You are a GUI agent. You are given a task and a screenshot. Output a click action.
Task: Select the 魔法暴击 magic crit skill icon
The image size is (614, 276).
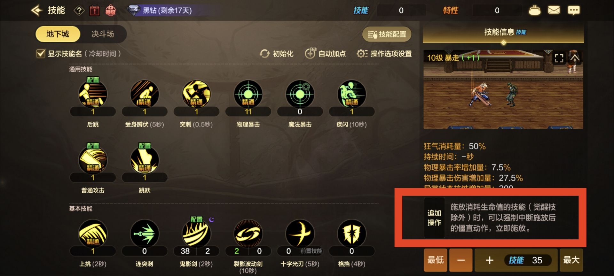coord(300,94)
